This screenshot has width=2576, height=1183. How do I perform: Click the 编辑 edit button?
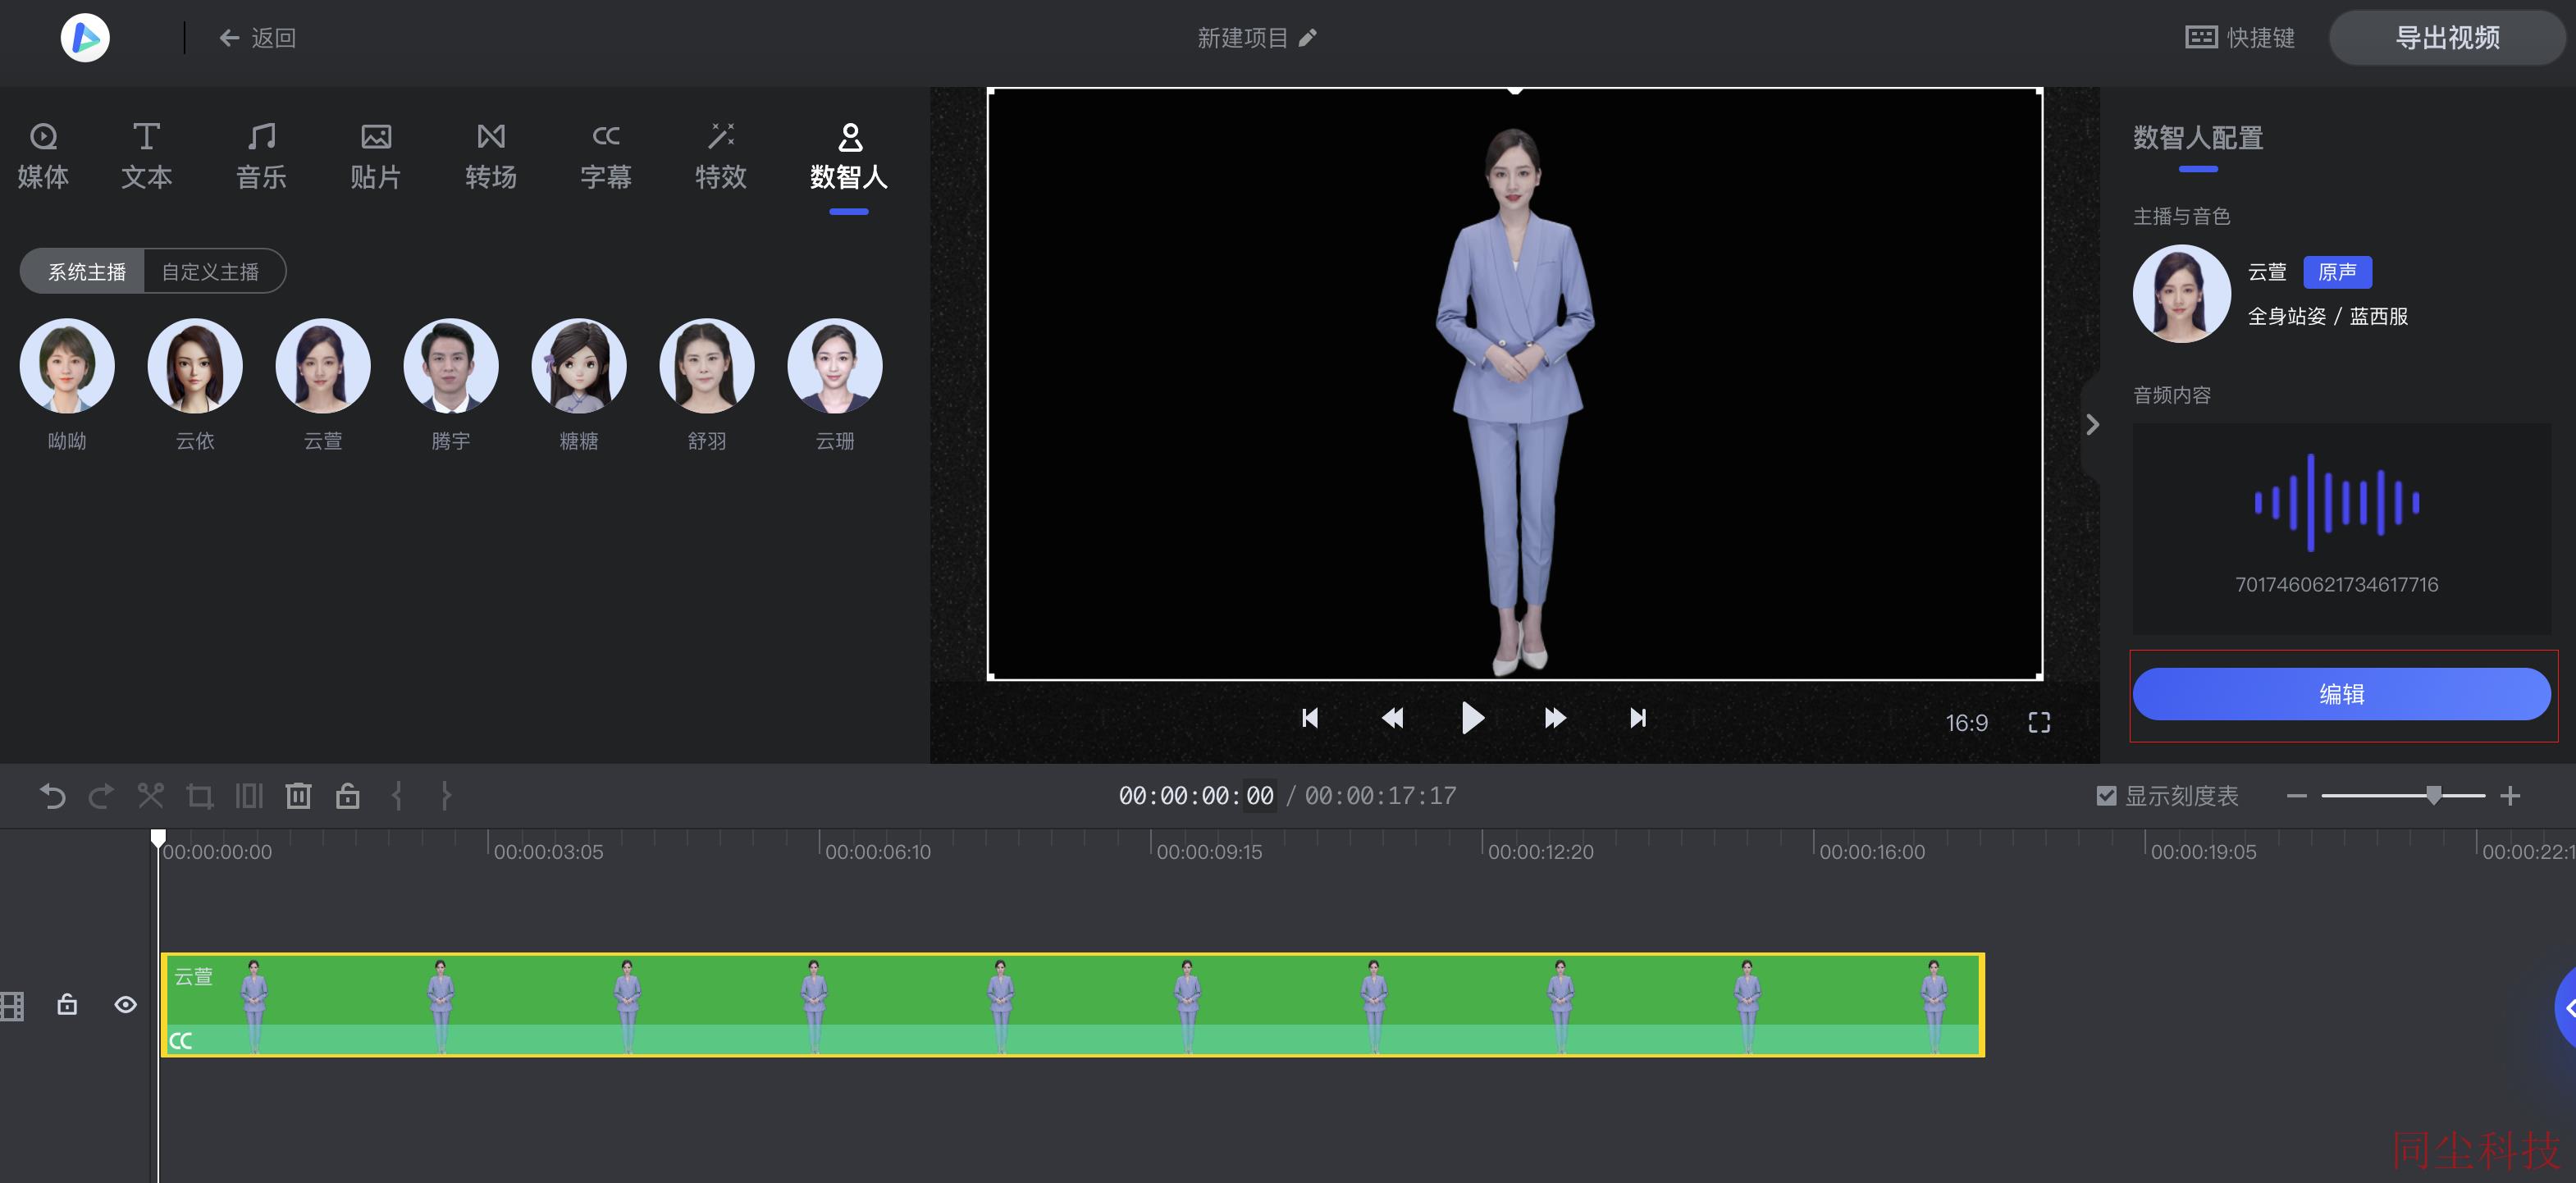point(2341,694)
